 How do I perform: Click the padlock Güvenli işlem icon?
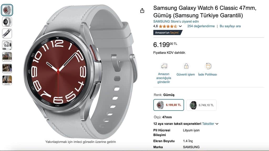(186, 66)
